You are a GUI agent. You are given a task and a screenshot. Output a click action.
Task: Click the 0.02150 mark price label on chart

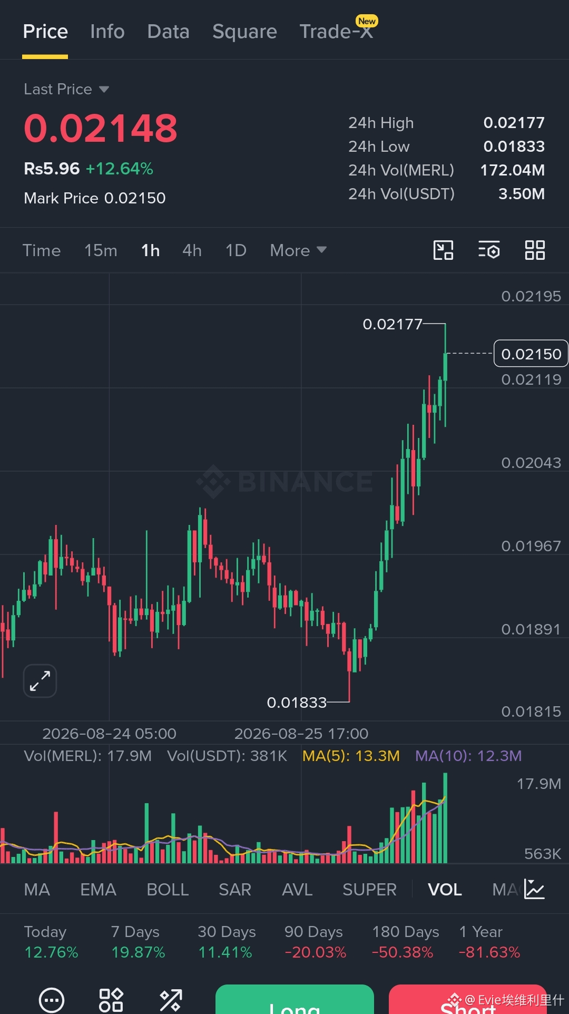pos(531,354)
